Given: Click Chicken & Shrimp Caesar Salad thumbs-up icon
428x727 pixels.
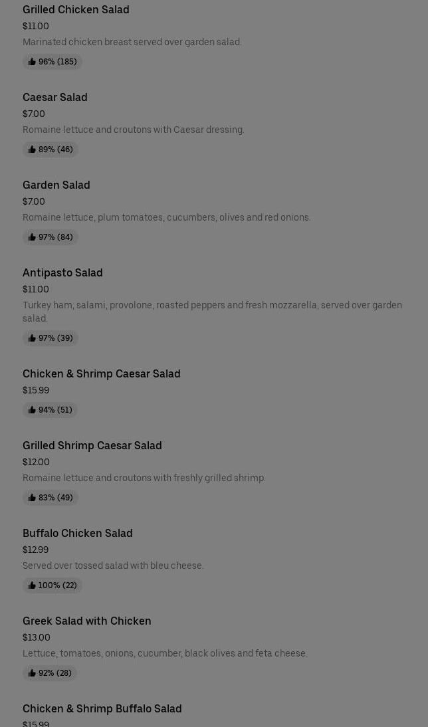Looking at the screenshot, I should (32, 410).
